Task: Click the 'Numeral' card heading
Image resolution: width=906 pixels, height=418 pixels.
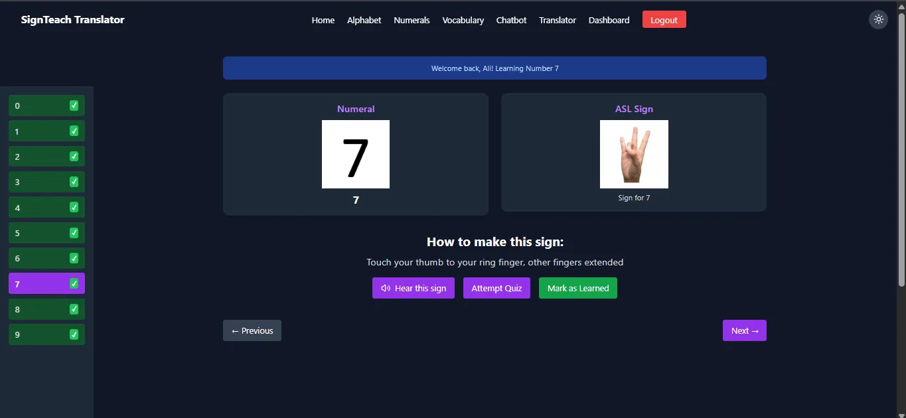Action: click(x=356, y=109)
